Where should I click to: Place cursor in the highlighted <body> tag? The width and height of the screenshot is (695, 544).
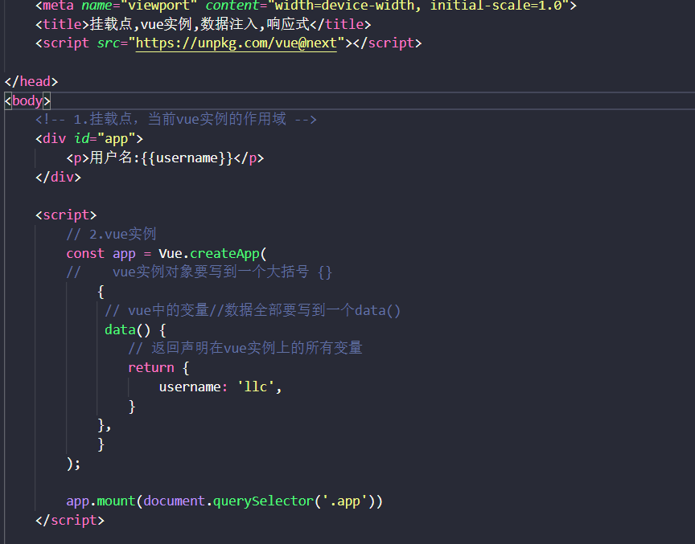click(27, 100)
